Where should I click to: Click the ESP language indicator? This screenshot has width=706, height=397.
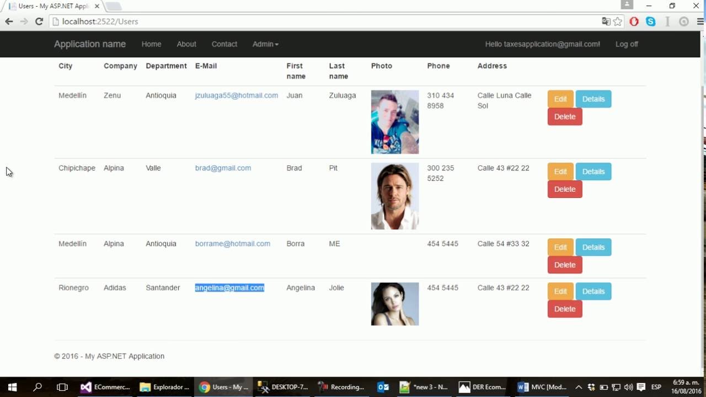[656, 387]
